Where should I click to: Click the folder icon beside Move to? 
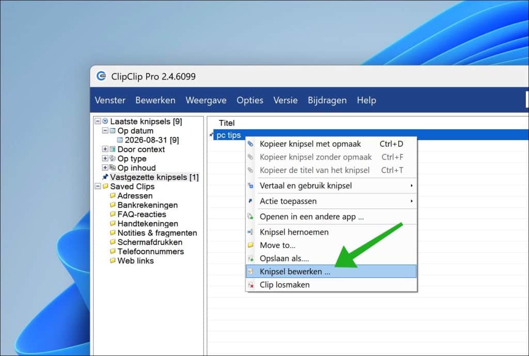(x=251, y=245)
